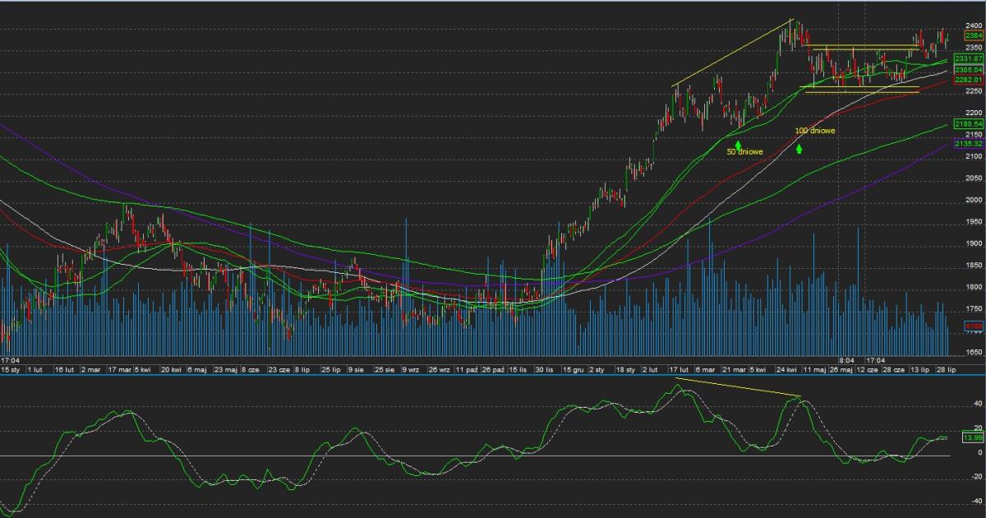Click the green arrow above "50 dniowe"
This screenshot has width=986, height=518.
[x=739, y=145]
